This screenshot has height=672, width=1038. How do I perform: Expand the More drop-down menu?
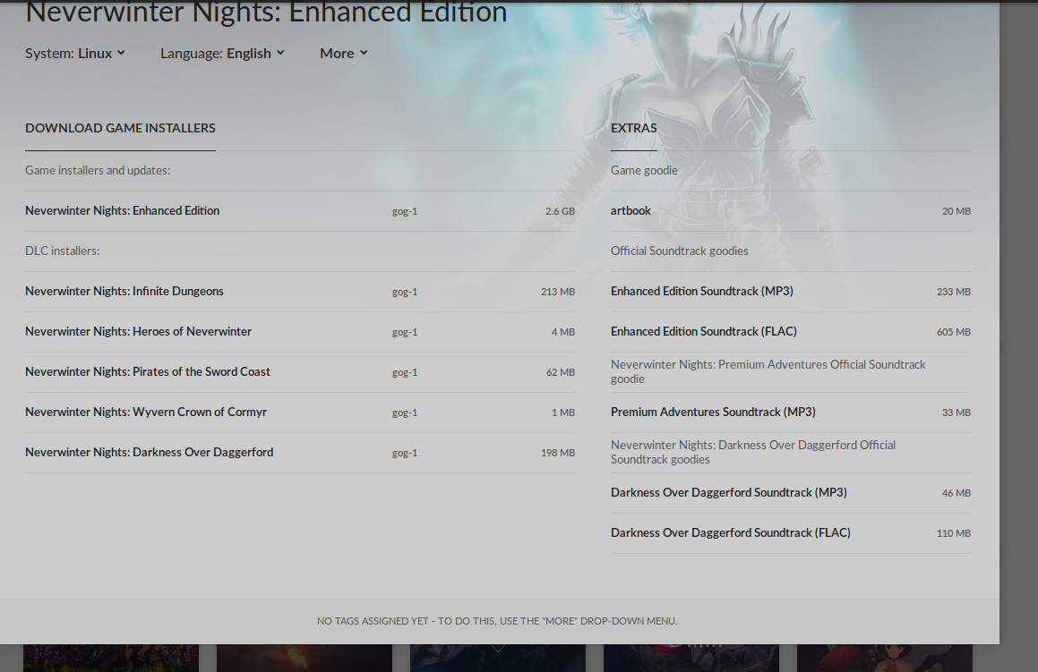[344, 54]
